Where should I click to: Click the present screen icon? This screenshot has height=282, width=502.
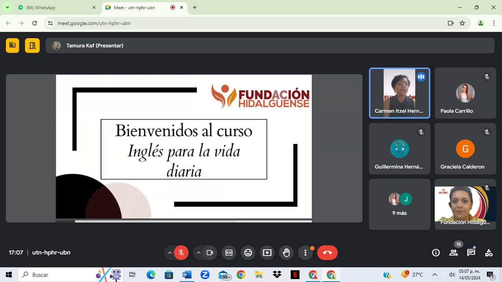click(x=267, y=253)
